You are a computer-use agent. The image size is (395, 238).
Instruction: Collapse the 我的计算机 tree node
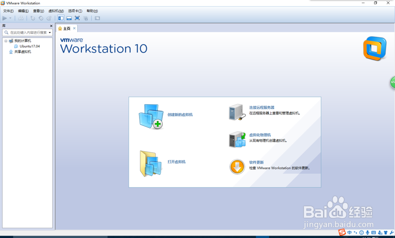(6, 41)
